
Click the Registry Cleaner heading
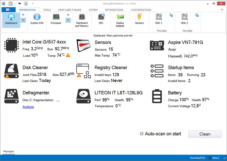point(111,67)
